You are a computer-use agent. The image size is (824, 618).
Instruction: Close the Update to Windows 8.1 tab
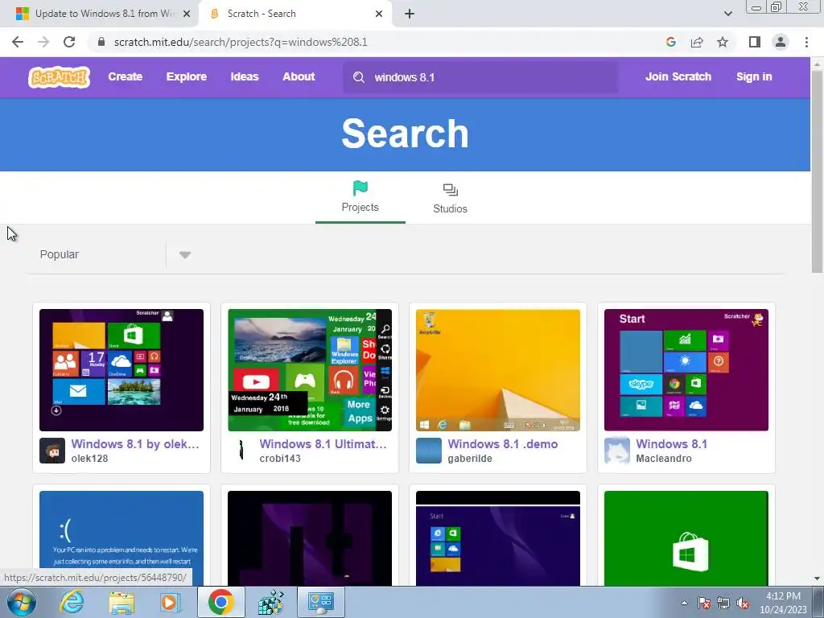click(187, 14)
